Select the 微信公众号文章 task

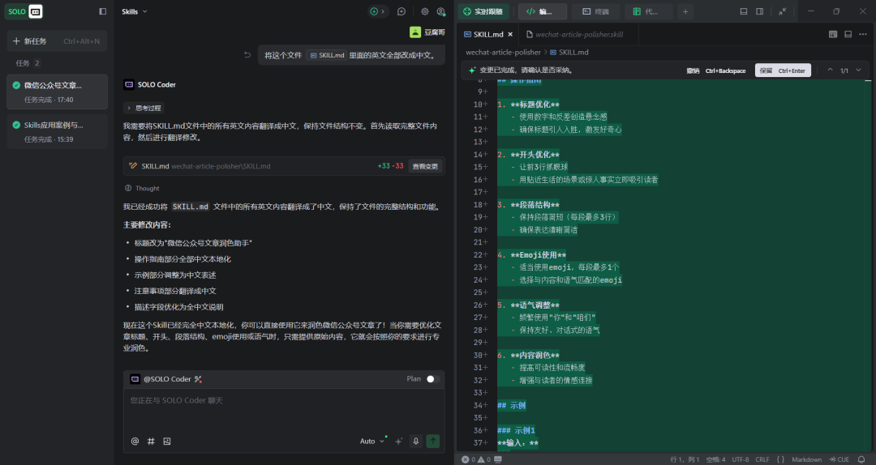[57, 92]
